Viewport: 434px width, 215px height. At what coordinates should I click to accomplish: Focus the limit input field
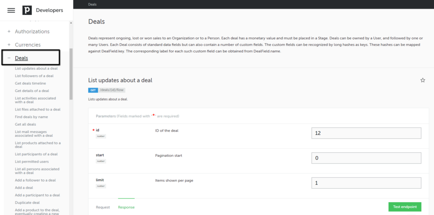[x=366, y=183]
